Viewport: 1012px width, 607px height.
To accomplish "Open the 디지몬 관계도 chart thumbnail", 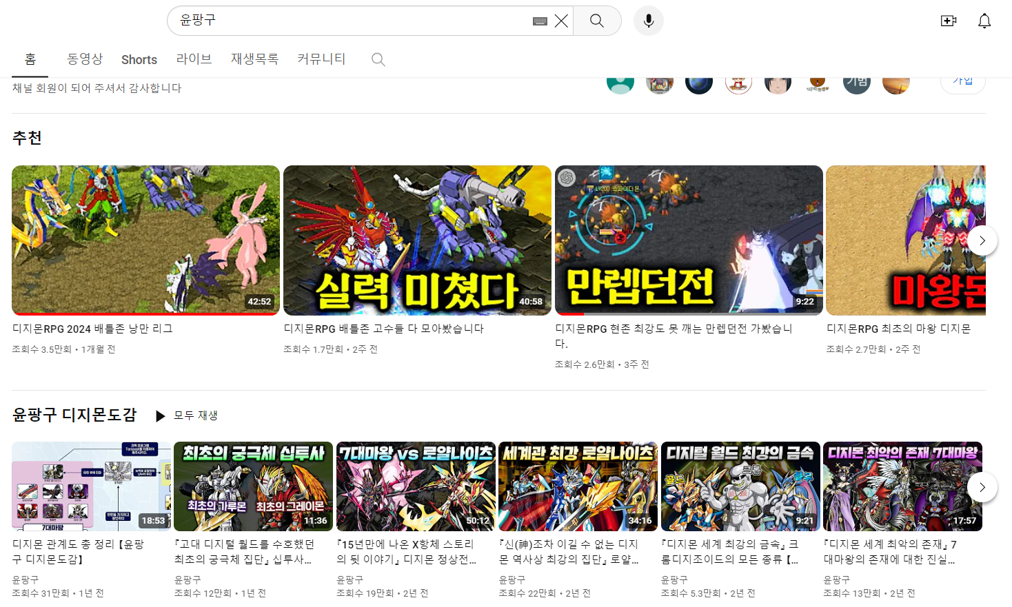I will (x=91, y=486).
